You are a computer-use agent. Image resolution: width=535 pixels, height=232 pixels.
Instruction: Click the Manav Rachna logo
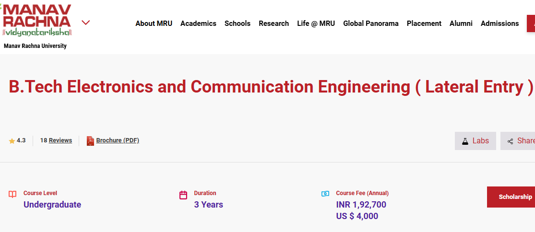pos(37,20)
